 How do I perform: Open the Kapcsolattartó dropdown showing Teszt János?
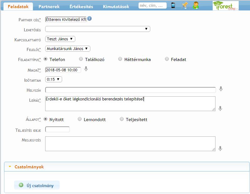coord(60,39)
